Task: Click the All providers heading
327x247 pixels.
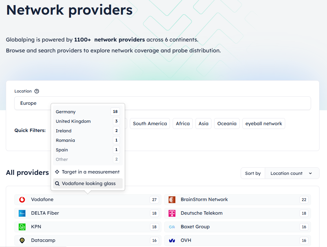Action: [x=27, y=172]
